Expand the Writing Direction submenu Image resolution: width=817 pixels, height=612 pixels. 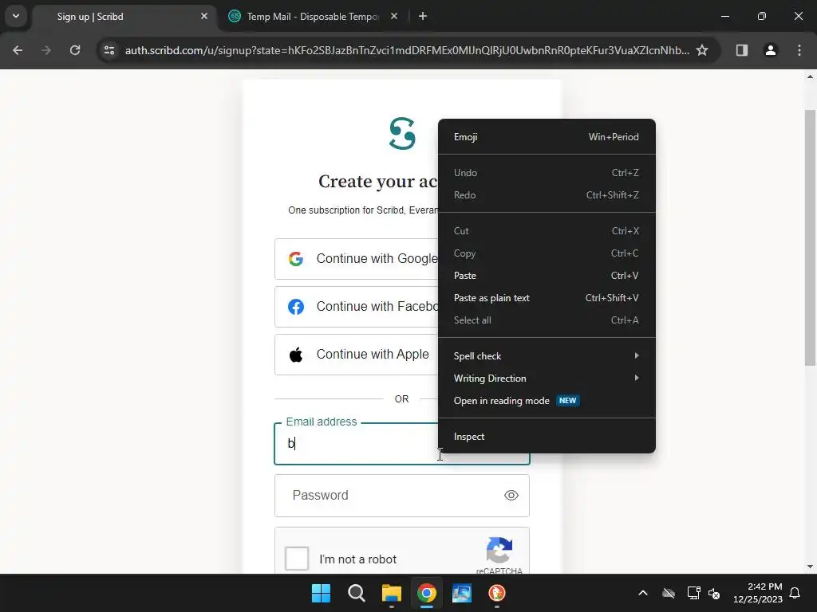547,379
